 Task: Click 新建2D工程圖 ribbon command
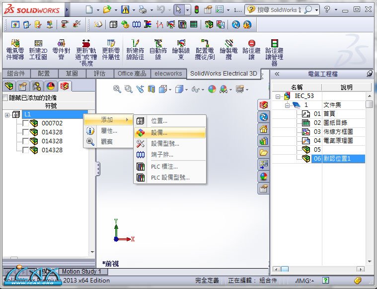[38, 50]
